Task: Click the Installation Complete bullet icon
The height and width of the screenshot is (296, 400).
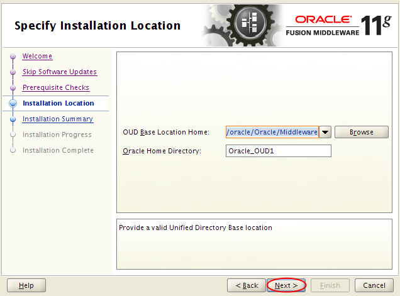Action: 13,150
